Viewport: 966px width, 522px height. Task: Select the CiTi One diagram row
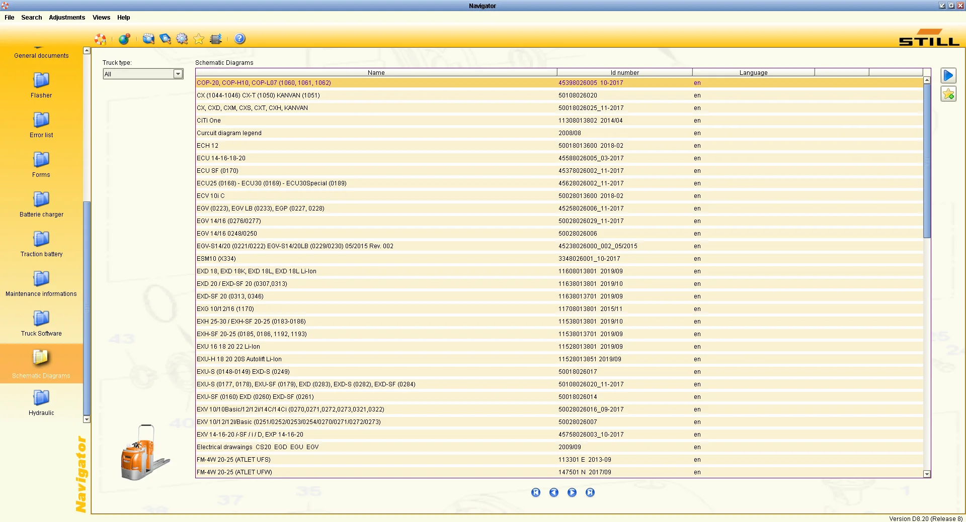click(x=559, y=121)
